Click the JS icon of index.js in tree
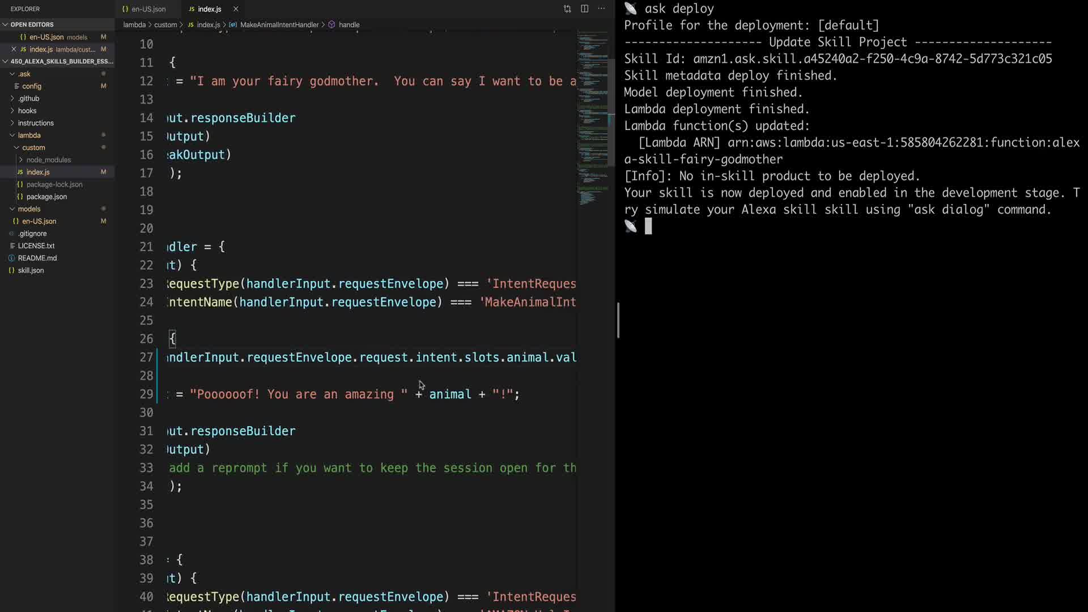The height and width of the screenshot is (612, 1088). (x=20, y=172)
